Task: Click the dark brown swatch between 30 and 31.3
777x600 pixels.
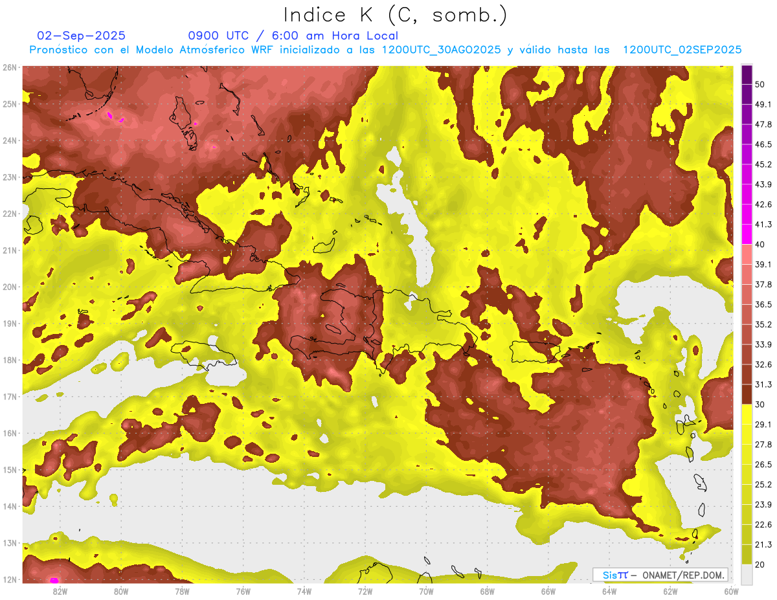Action: point(747,394)
